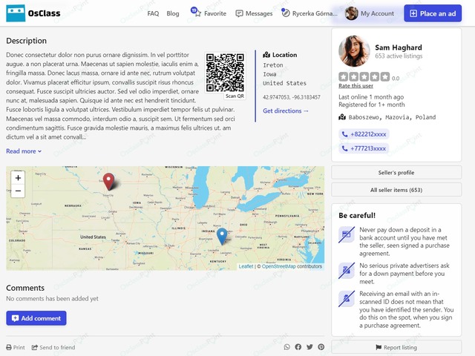
Task: Open Favorite listings
Action: click(x=209, y=13)
